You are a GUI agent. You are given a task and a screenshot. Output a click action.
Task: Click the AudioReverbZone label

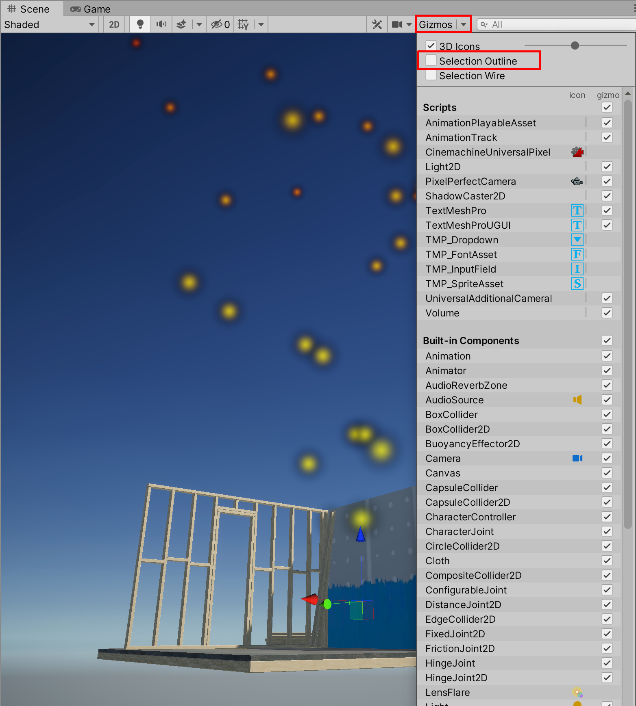pos(466,385)
